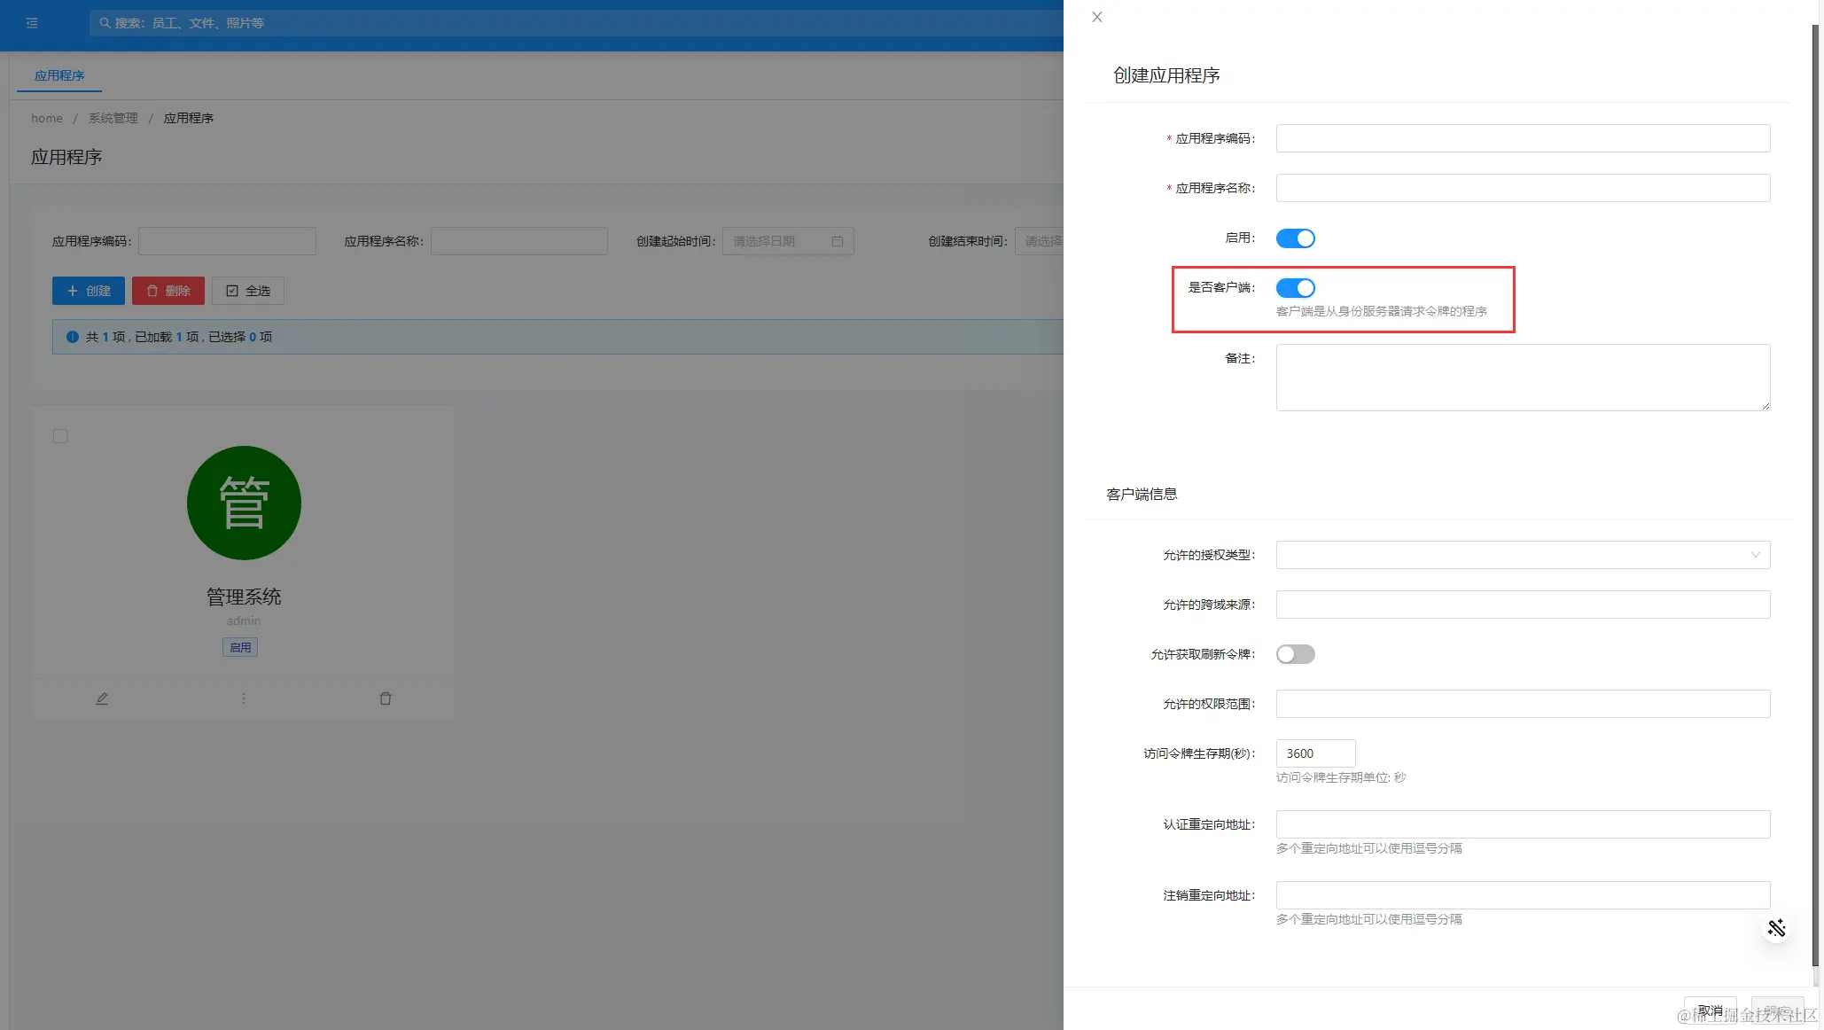
Task: Expand 允许的授权类型 dropdown
Action: coord(1523,555)
